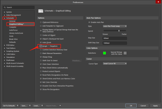Open the Defaults preferences page

point(12,42)
